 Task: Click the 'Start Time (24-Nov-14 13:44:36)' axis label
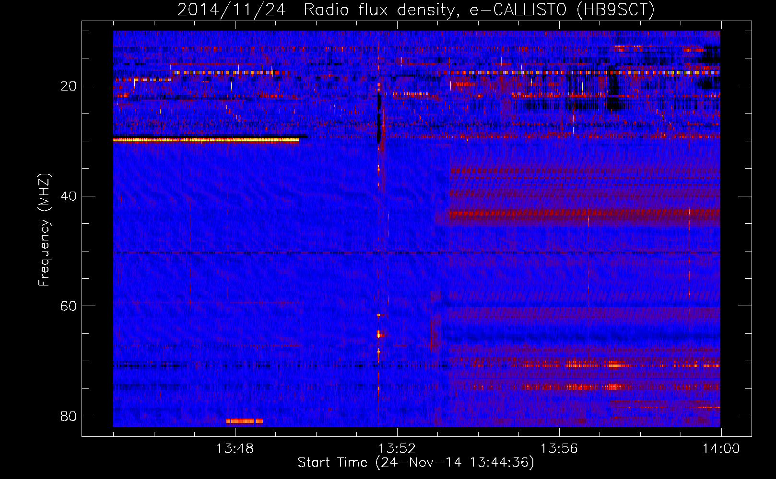[416, 463]
